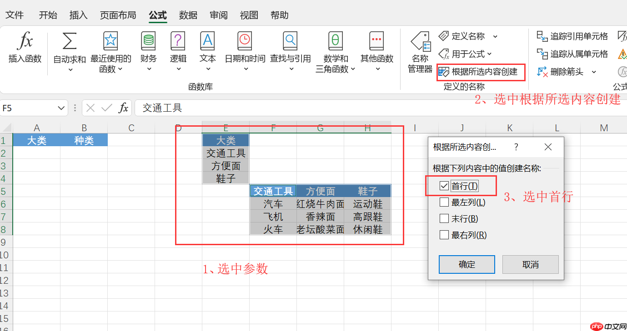Image resolution: width=627 pixels, height=331 pixels.
Task: Select column header J
Action: 462,128
